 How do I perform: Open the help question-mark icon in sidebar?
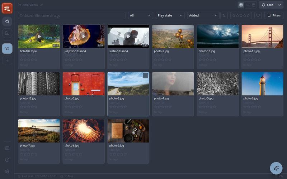click(x=7, y=160)
